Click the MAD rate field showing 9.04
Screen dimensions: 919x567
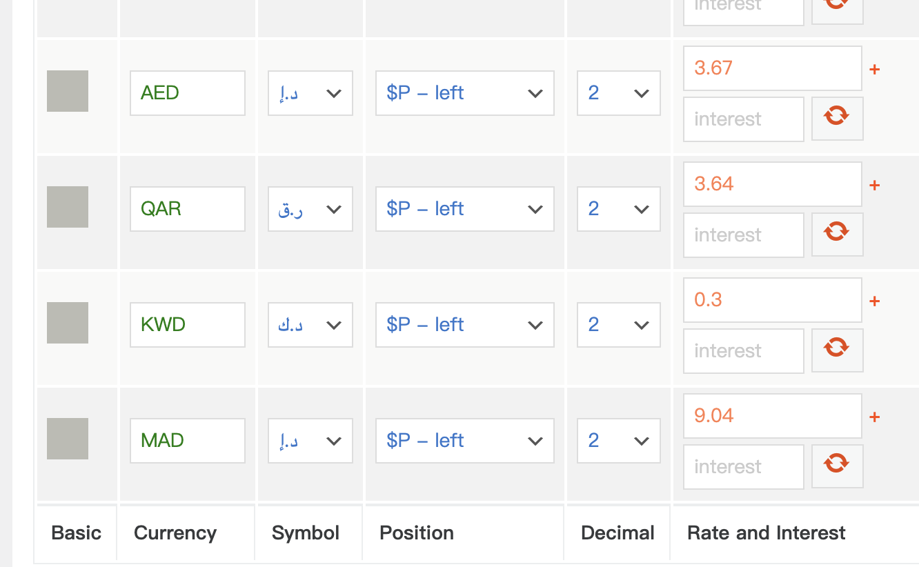[772, 416]
